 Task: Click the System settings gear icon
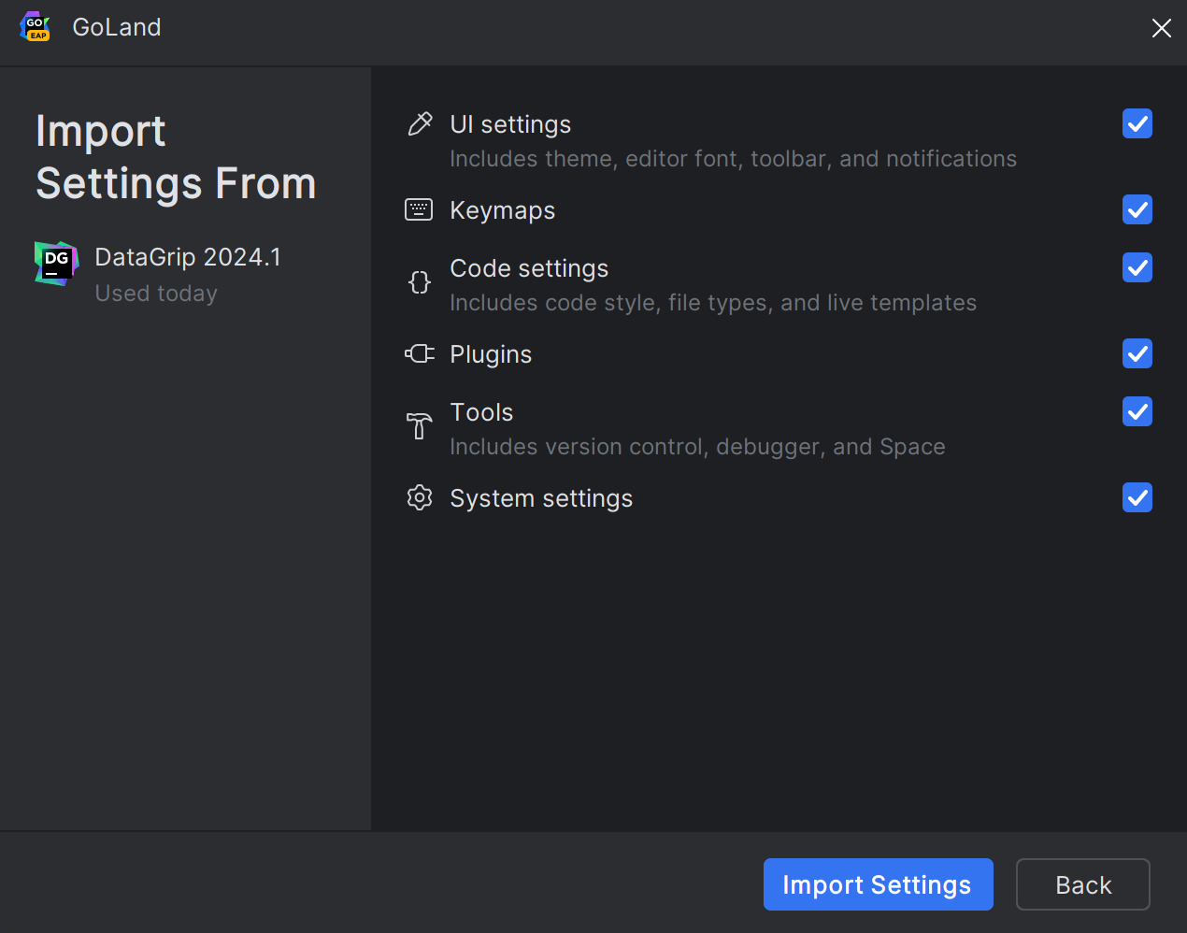[419, 497]
